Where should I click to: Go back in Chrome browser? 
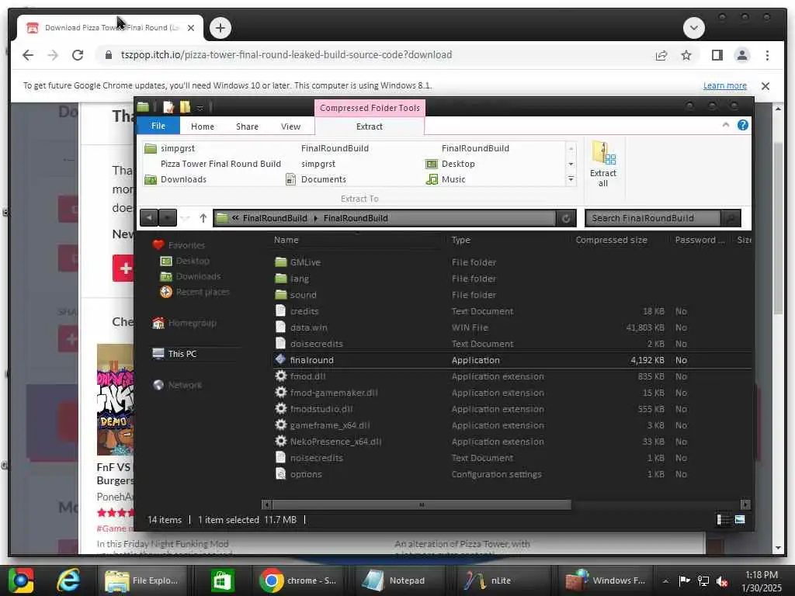(x=28, y=55)
